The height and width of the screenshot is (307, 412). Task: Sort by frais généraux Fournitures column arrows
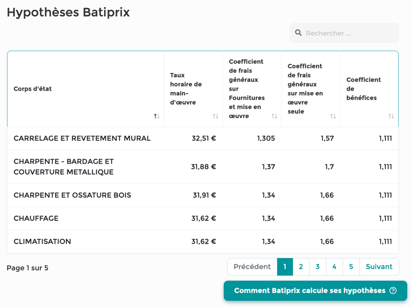[274, 116]
